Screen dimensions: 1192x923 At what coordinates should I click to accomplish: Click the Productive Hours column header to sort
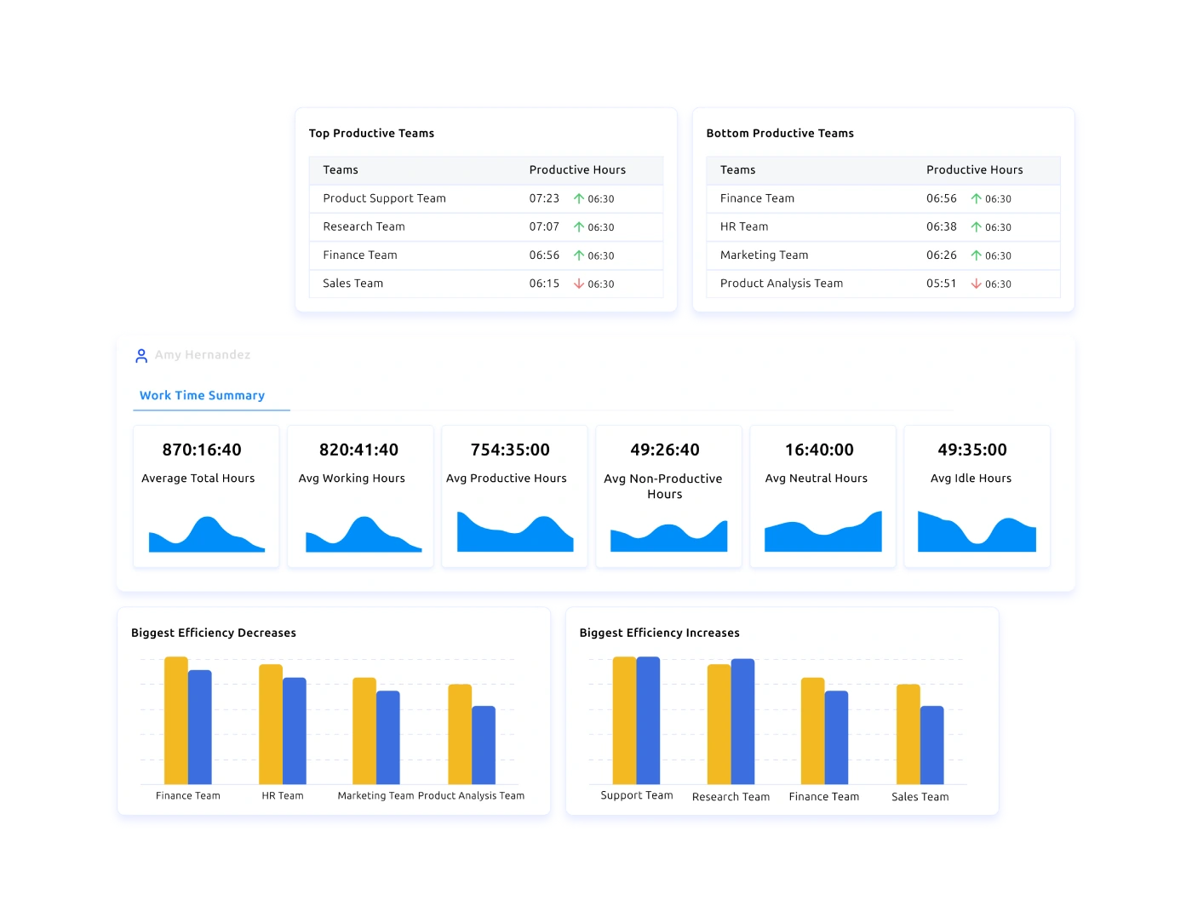click(577, 169)
